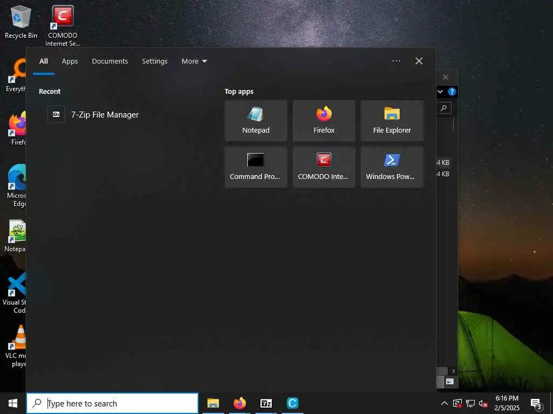
Task: Open the cyan C app on taskbar
Action: [x=292, y=403]
